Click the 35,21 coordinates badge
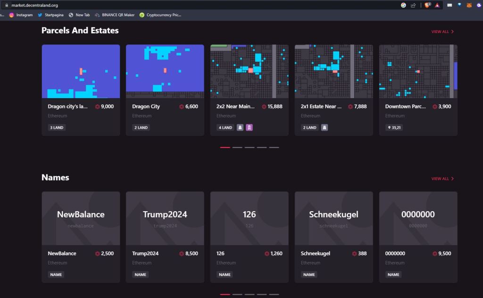The width and height of the screenshot is (483, 298). (x=393, y=127)
